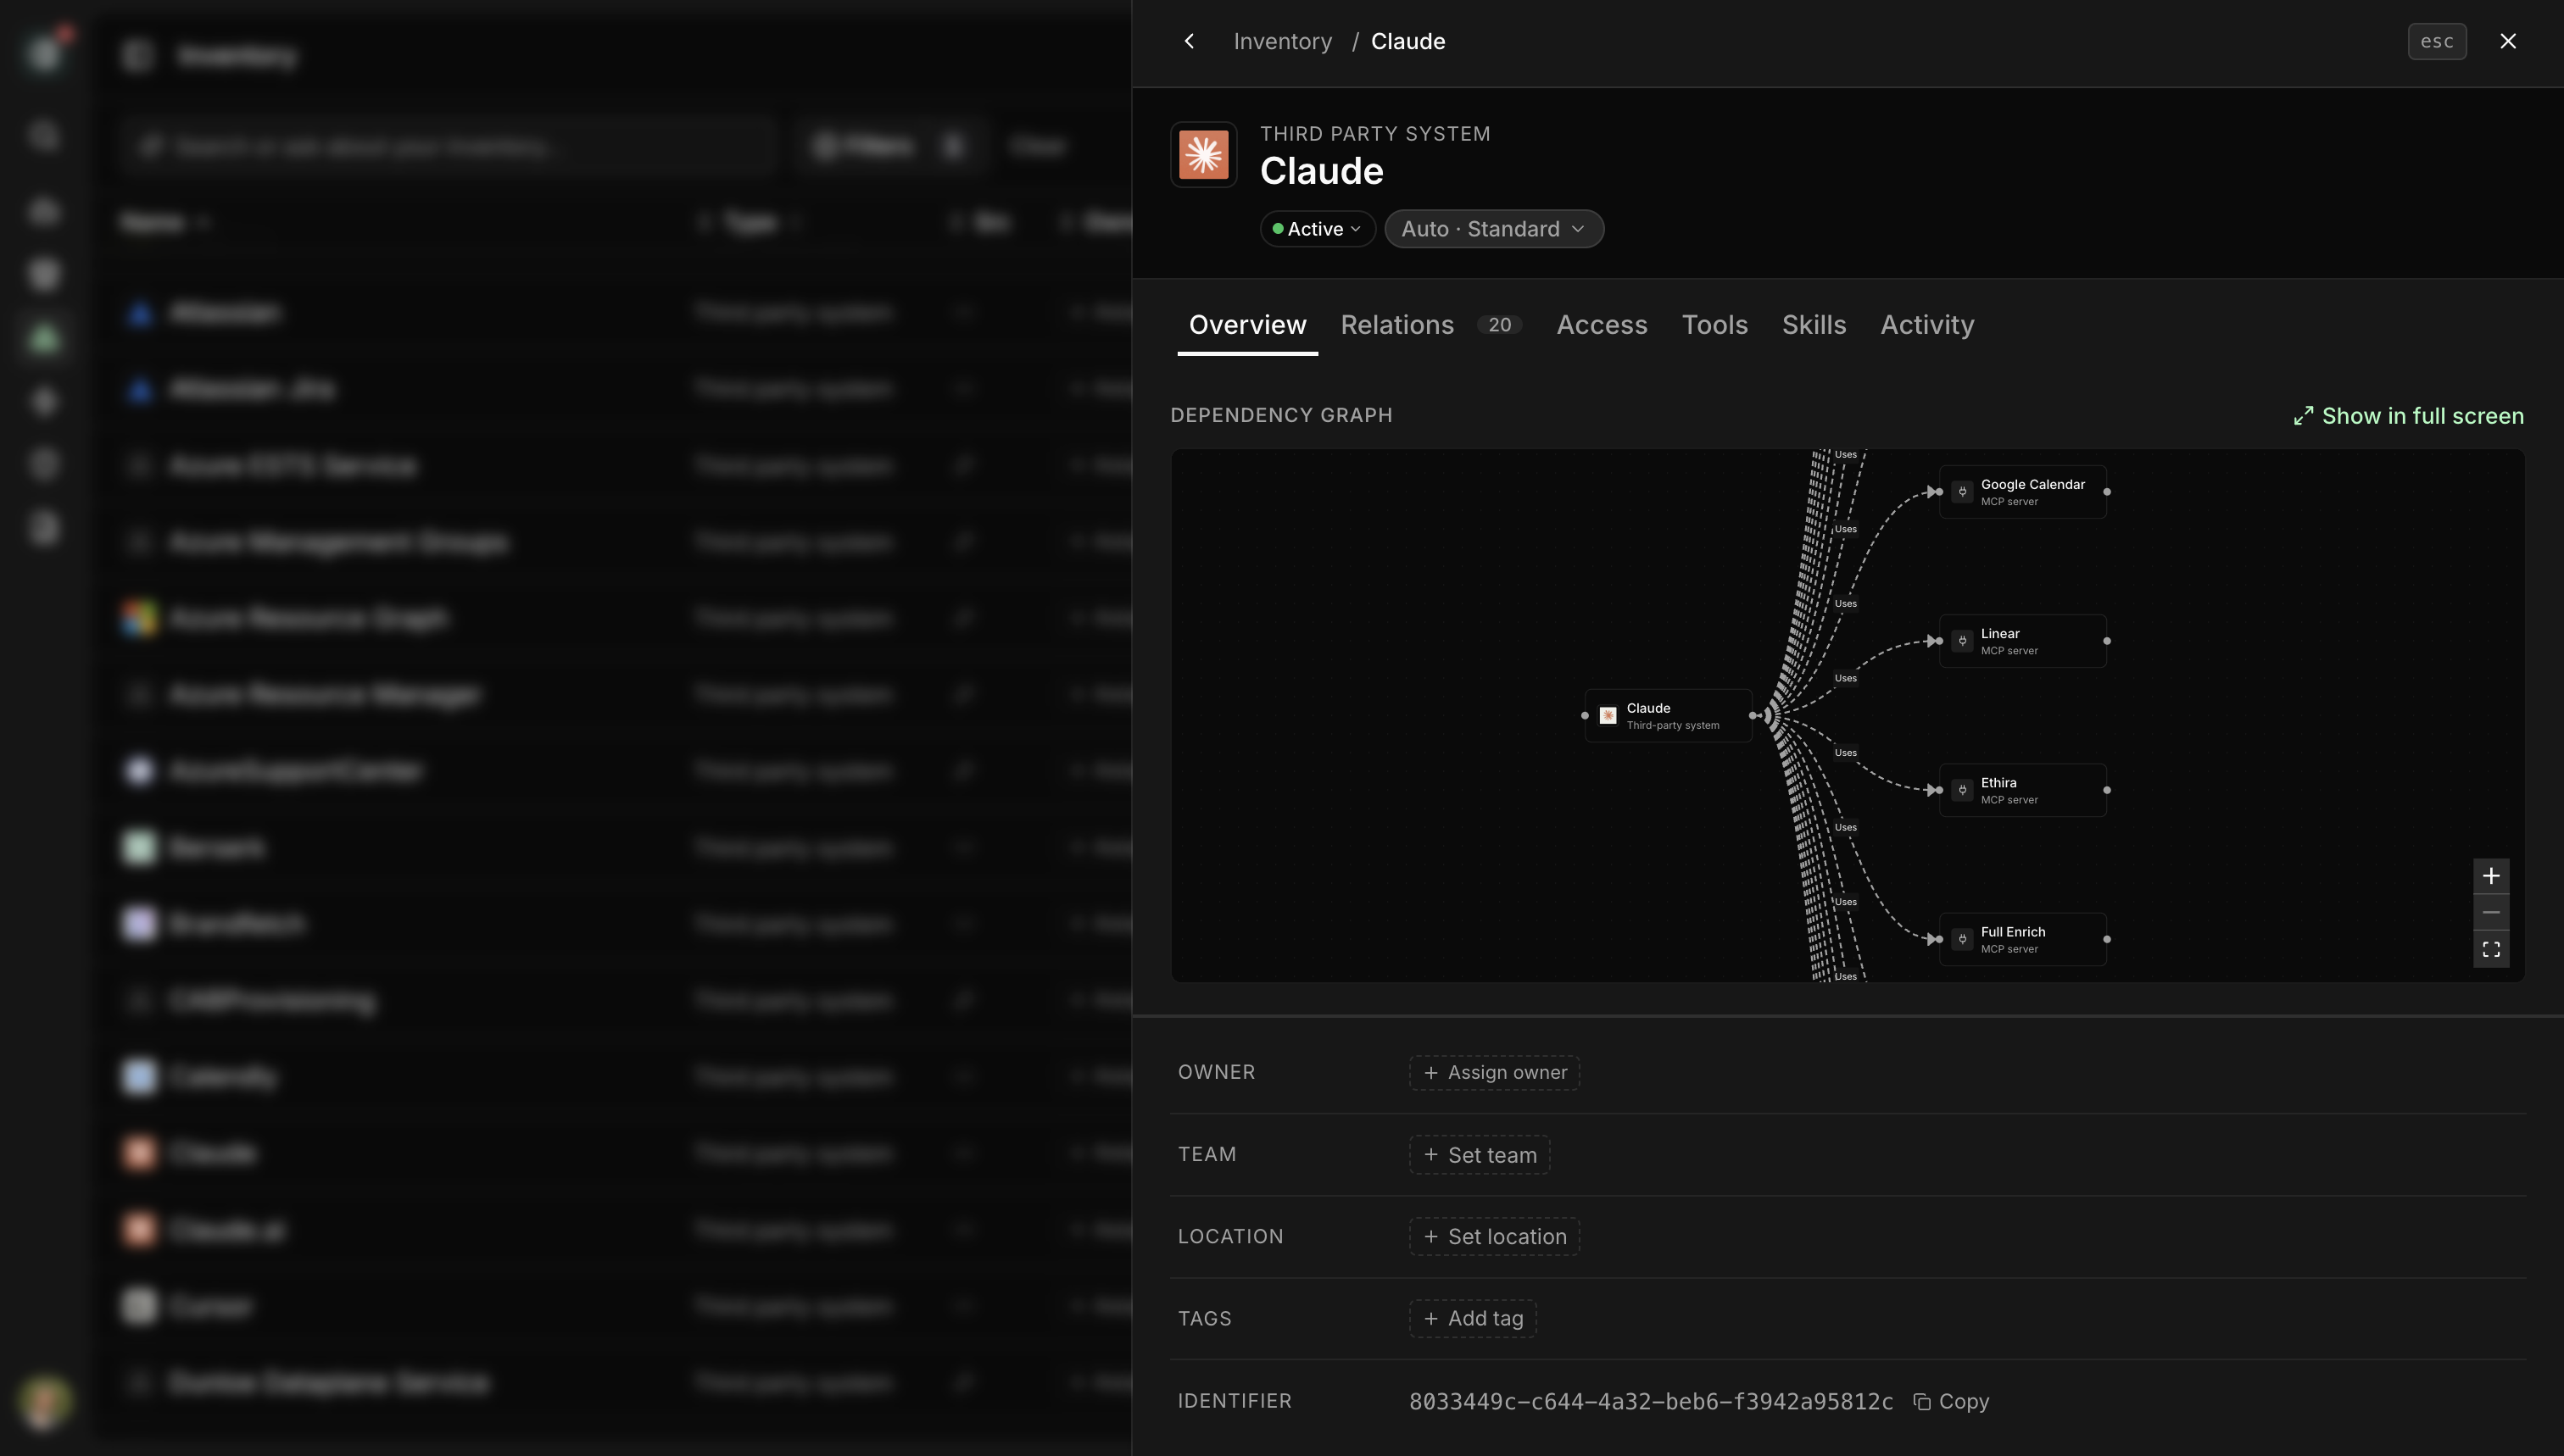Open the Tools tab

1714,325
